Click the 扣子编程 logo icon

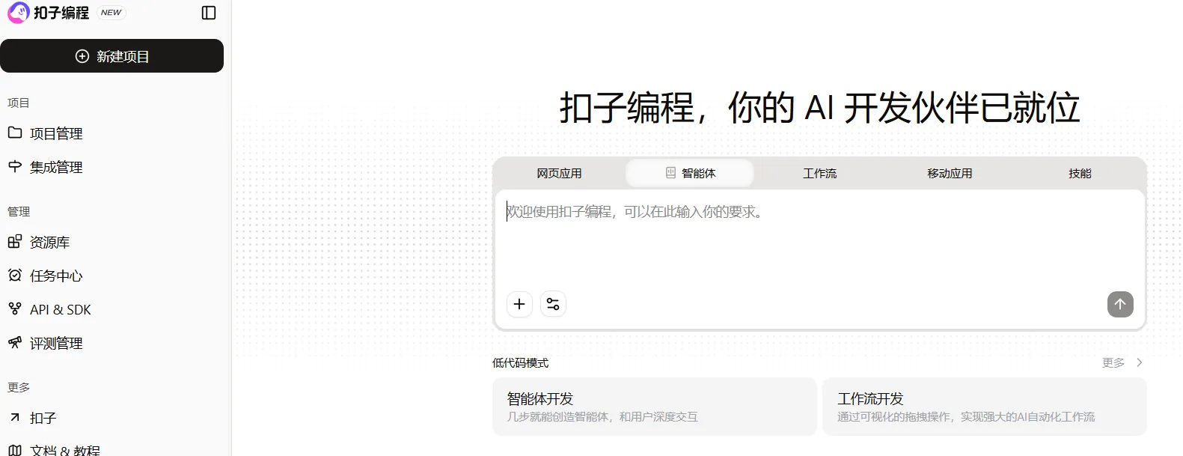coord(19,12)
